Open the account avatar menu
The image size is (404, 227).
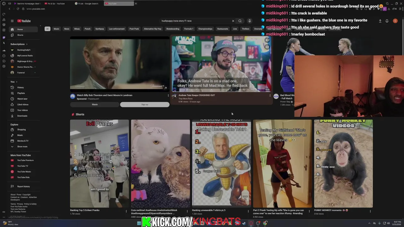[395, 21]
